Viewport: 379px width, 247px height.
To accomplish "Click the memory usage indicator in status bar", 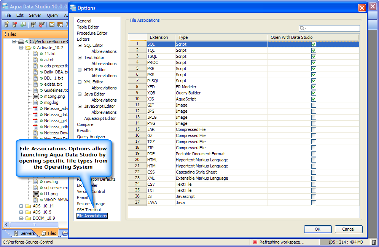I will (345, 242).
